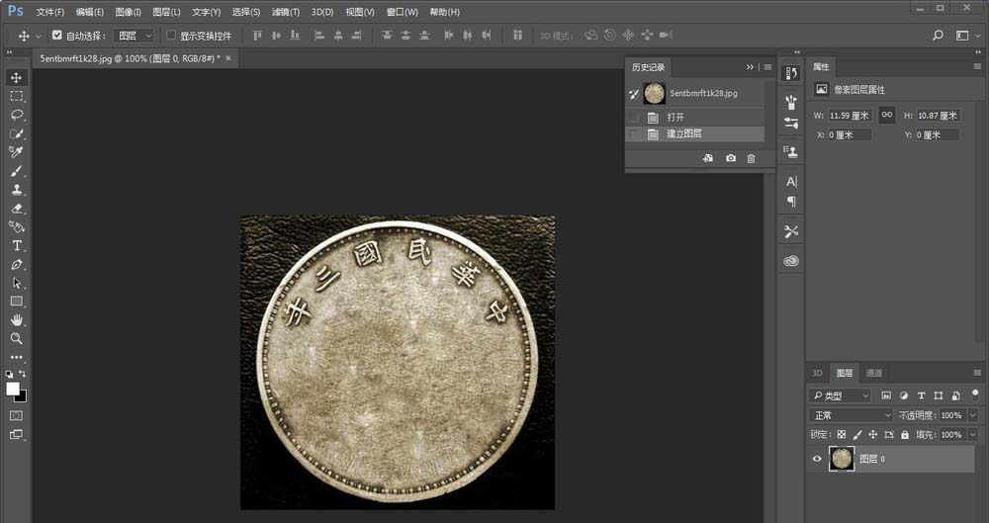Select the Hand tool
Viewport: 989px width, 523px height.
[17, 320]
